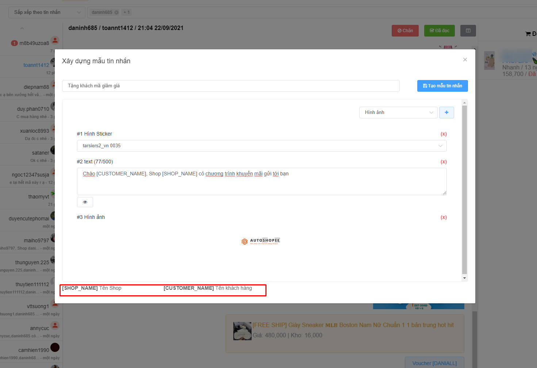537x368 pixels.
Task: Open conversation with thunguyen.225
Action: tap(31, 264)
